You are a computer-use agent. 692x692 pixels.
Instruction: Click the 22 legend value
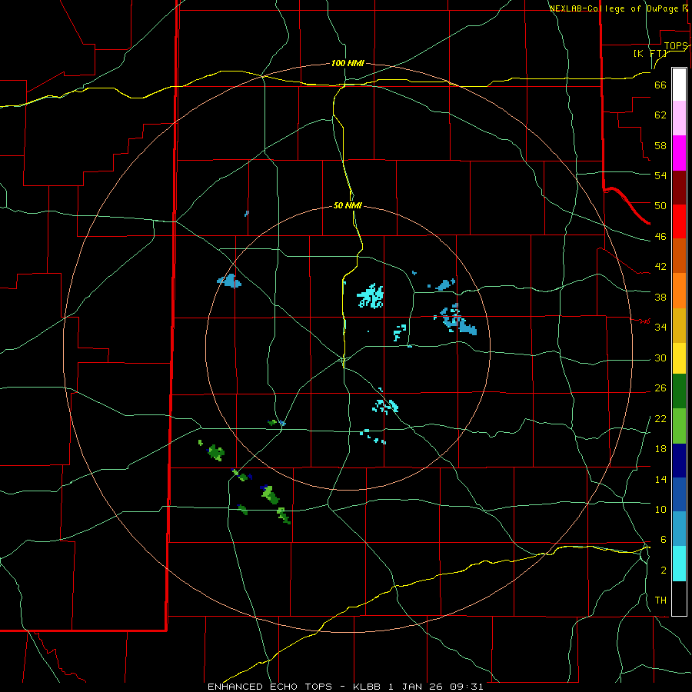tap(660, 418)
